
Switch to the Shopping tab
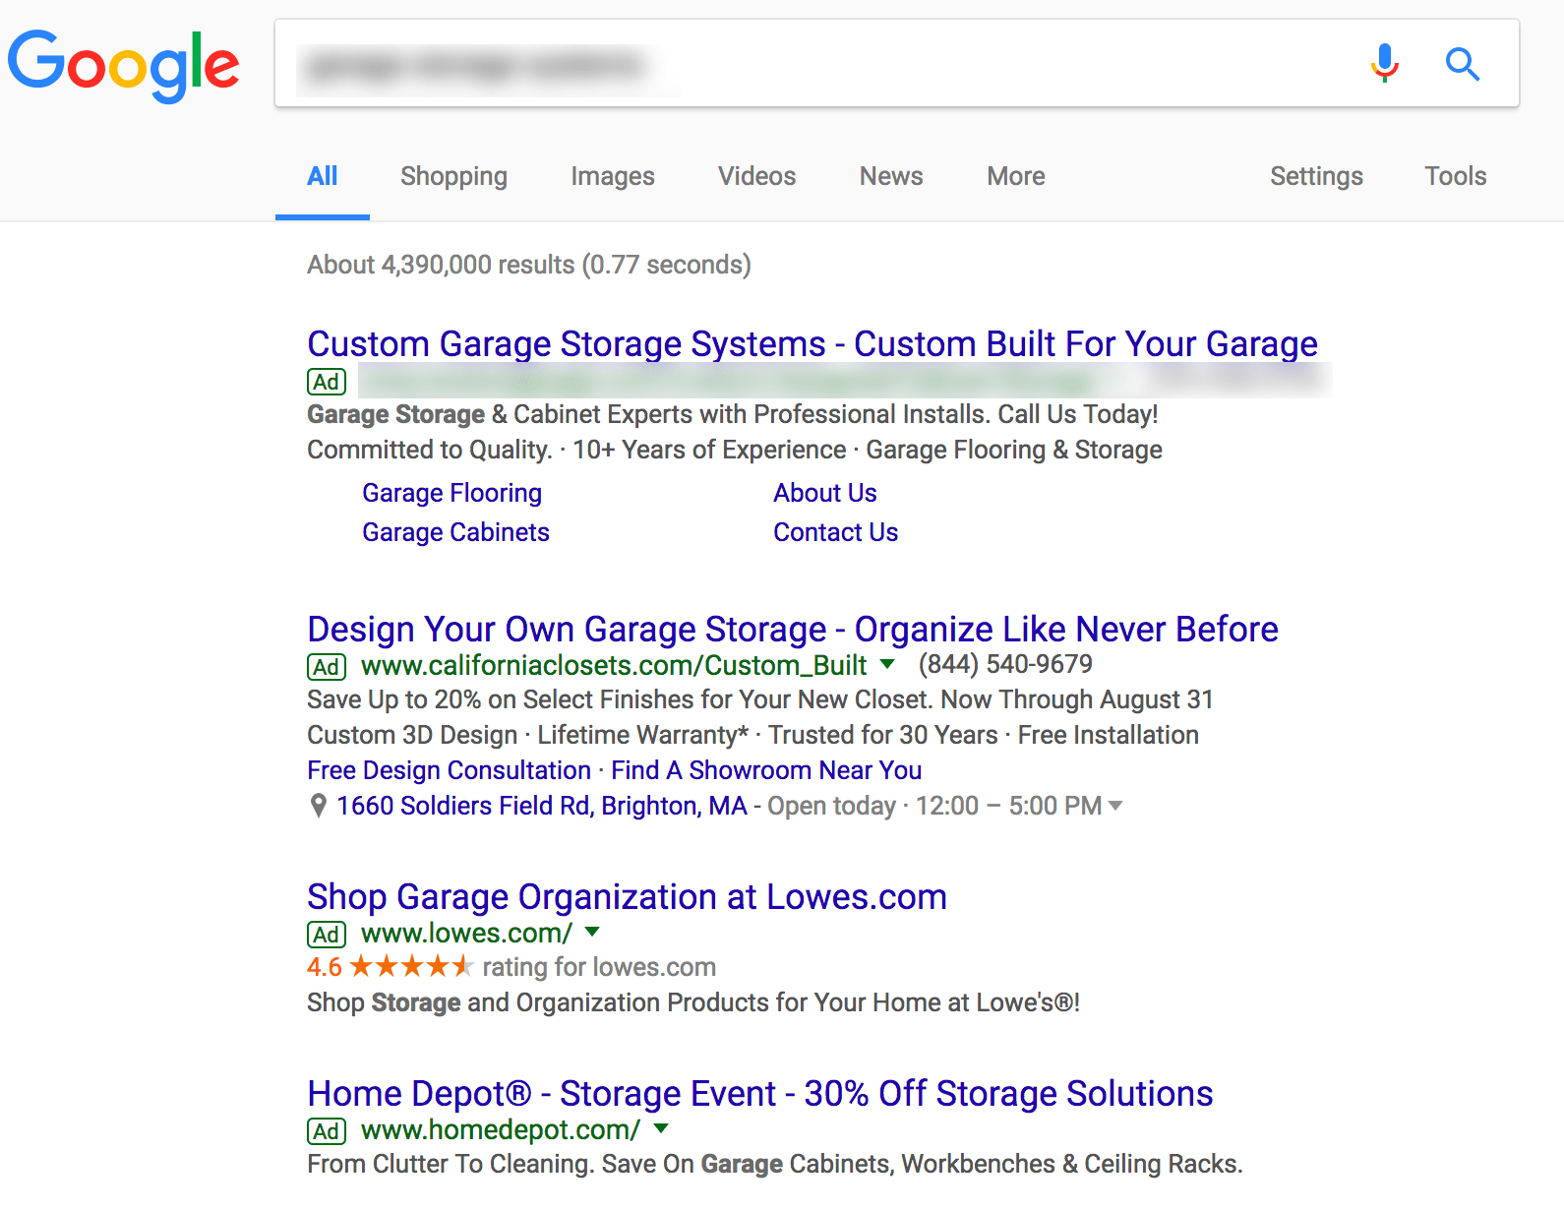pyautogui.click(x=453, y=176)
